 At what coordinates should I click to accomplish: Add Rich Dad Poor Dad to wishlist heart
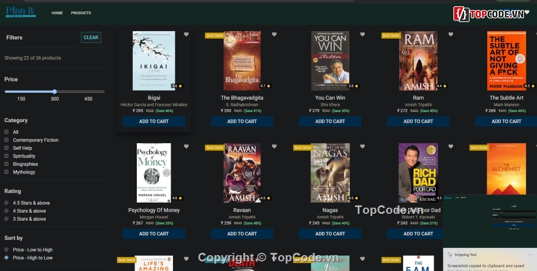(451, 147)
